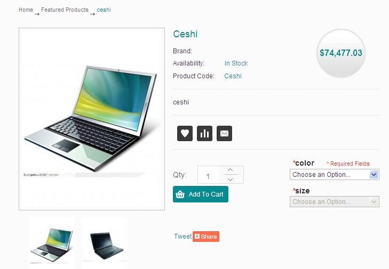Click the Tweet link
This screenshot has width=389, height=269.
click(183, 237)
